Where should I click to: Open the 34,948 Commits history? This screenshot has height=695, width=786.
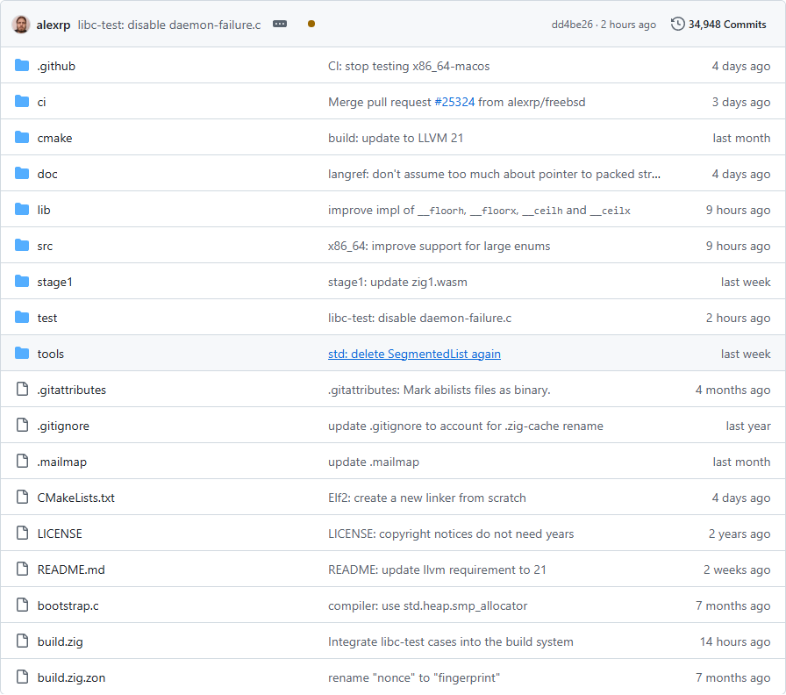tap(727, 25)
